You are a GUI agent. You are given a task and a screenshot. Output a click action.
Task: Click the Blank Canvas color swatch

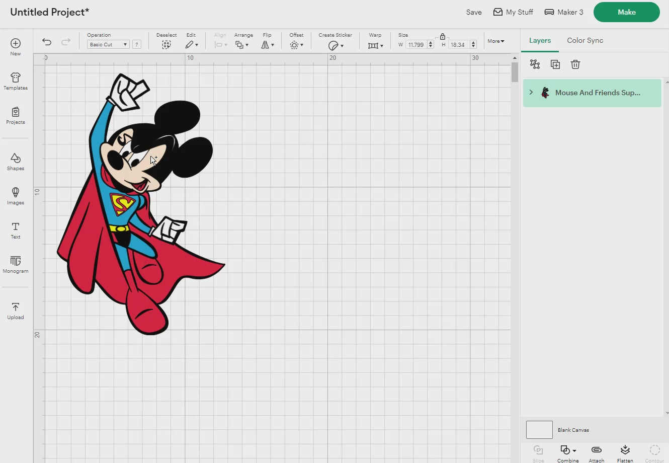[539, 430]
